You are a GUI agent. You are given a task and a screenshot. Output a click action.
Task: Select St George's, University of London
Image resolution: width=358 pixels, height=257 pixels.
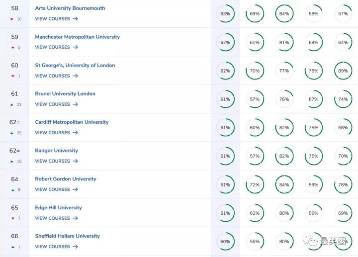click(75, 65)
